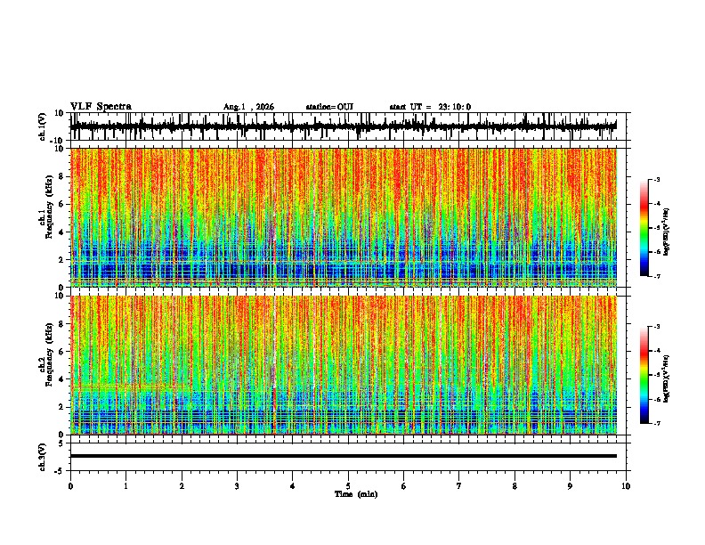This screenshot has height=545, width=705.
Task: Click the 'ch.1(V)' axis label
Action: tap(43, 126)
